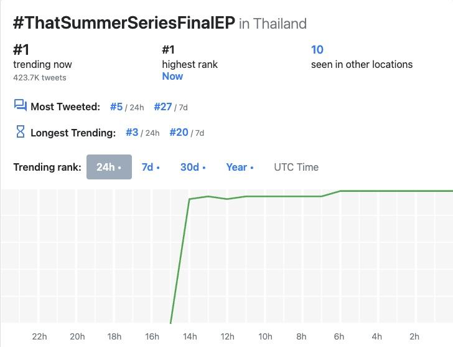Viewport: 453px width, 347px height.
Task: Click the #ThatSummerSeriesFinalEP hashtag title
Action: pyautogui.click(x=124, y=23)
